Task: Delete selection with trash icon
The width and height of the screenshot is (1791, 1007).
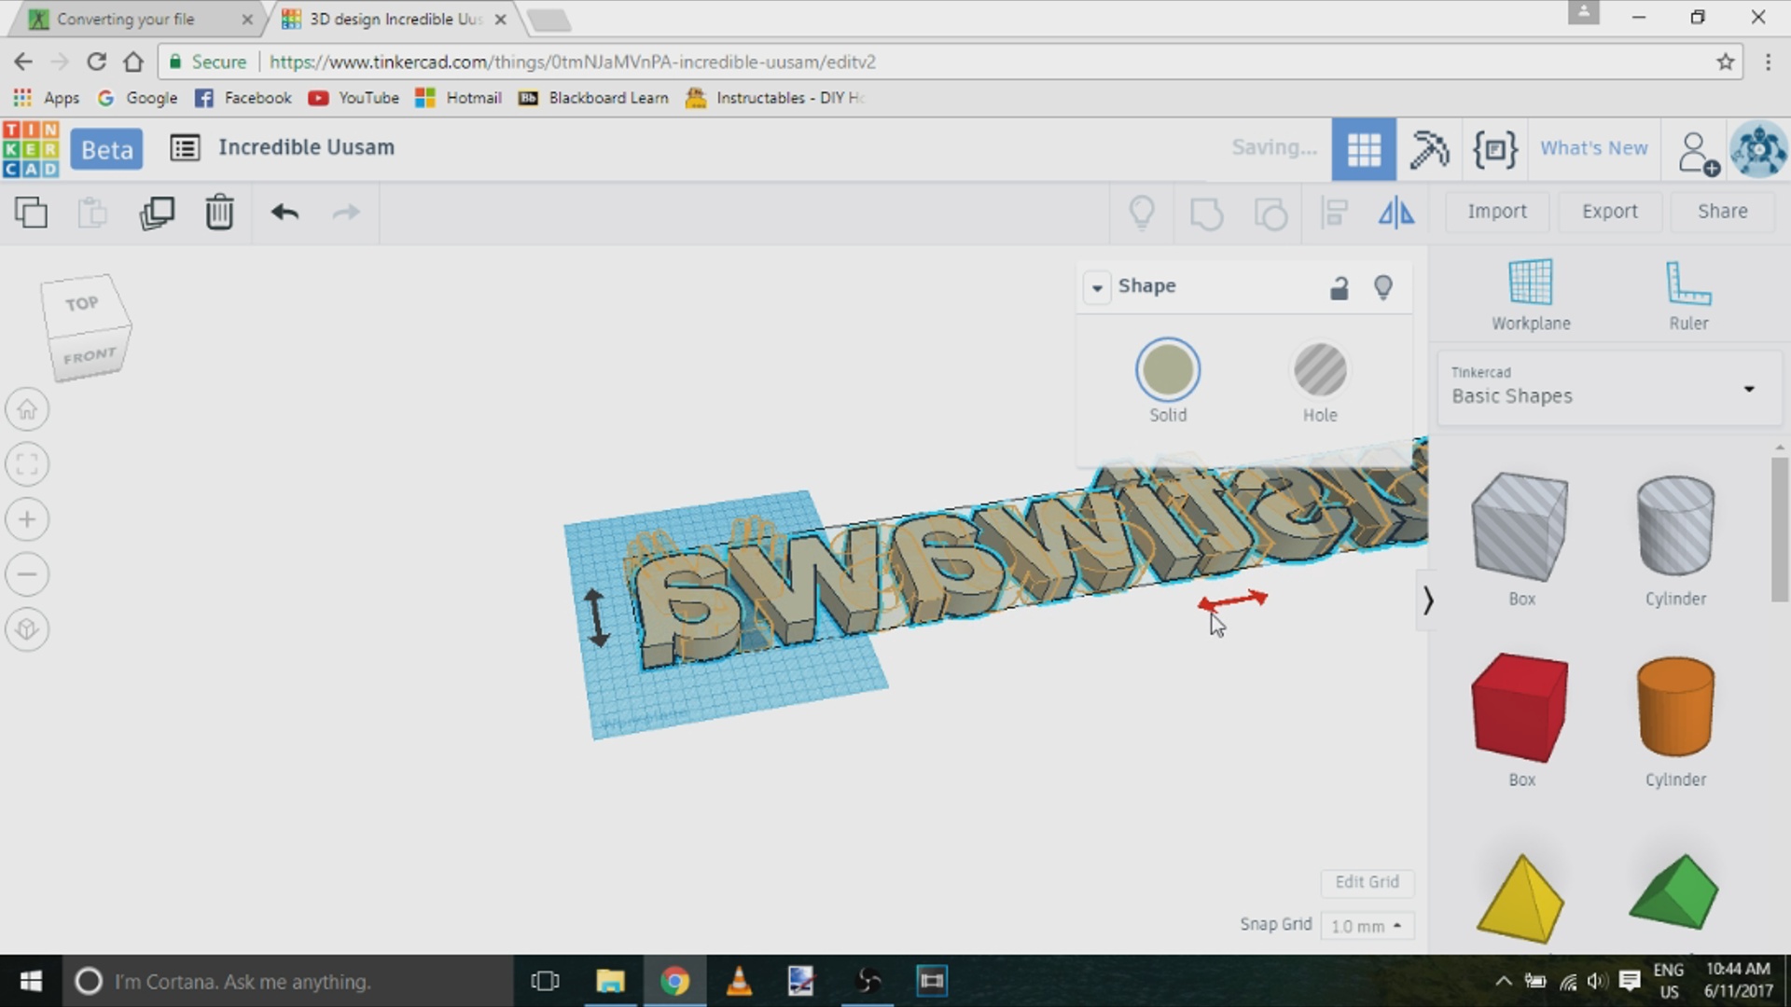Action: (x=219, y=213)
